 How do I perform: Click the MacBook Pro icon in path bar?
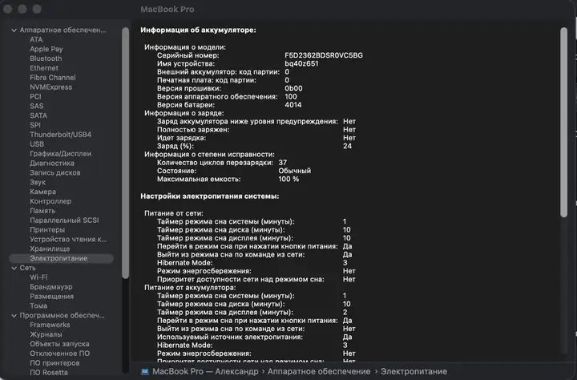(x=144, y=371)
